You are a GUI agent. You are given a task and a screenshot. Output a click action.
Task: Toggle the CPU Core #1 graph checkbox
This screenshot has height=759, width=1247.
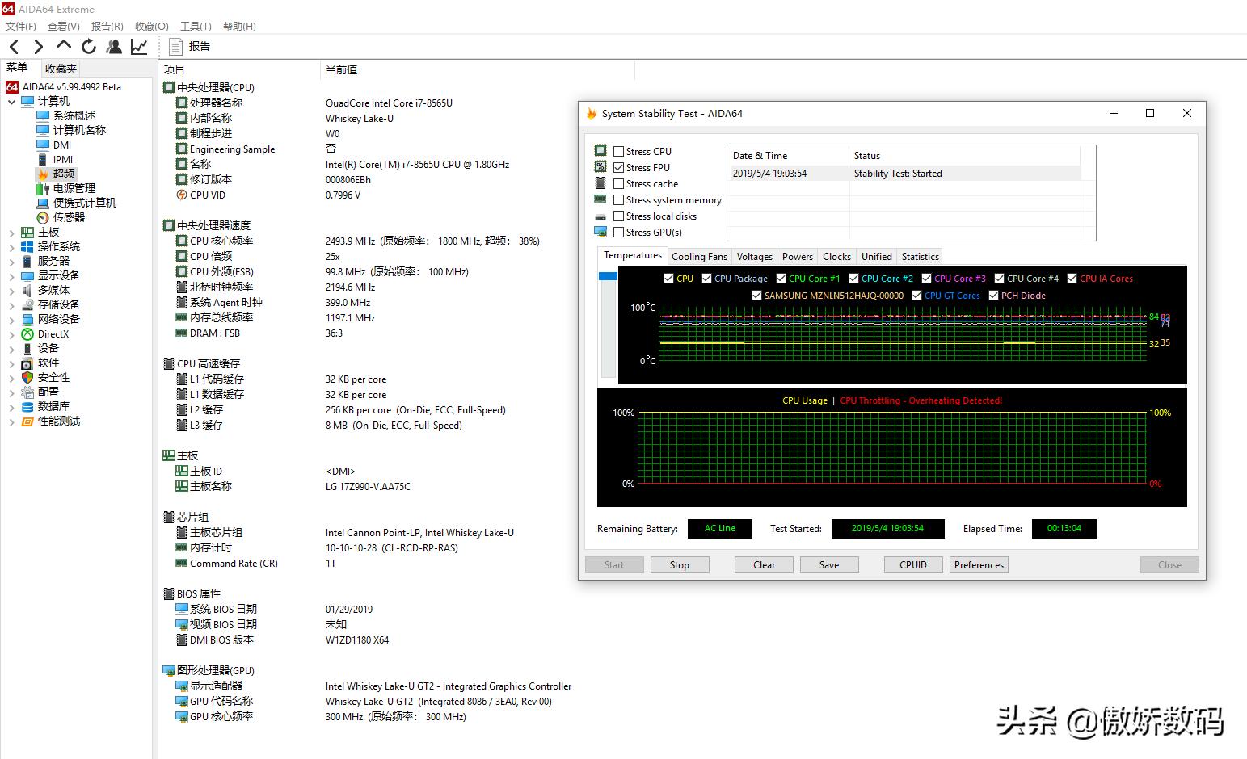pyautogui.click(x=781, y=279)
